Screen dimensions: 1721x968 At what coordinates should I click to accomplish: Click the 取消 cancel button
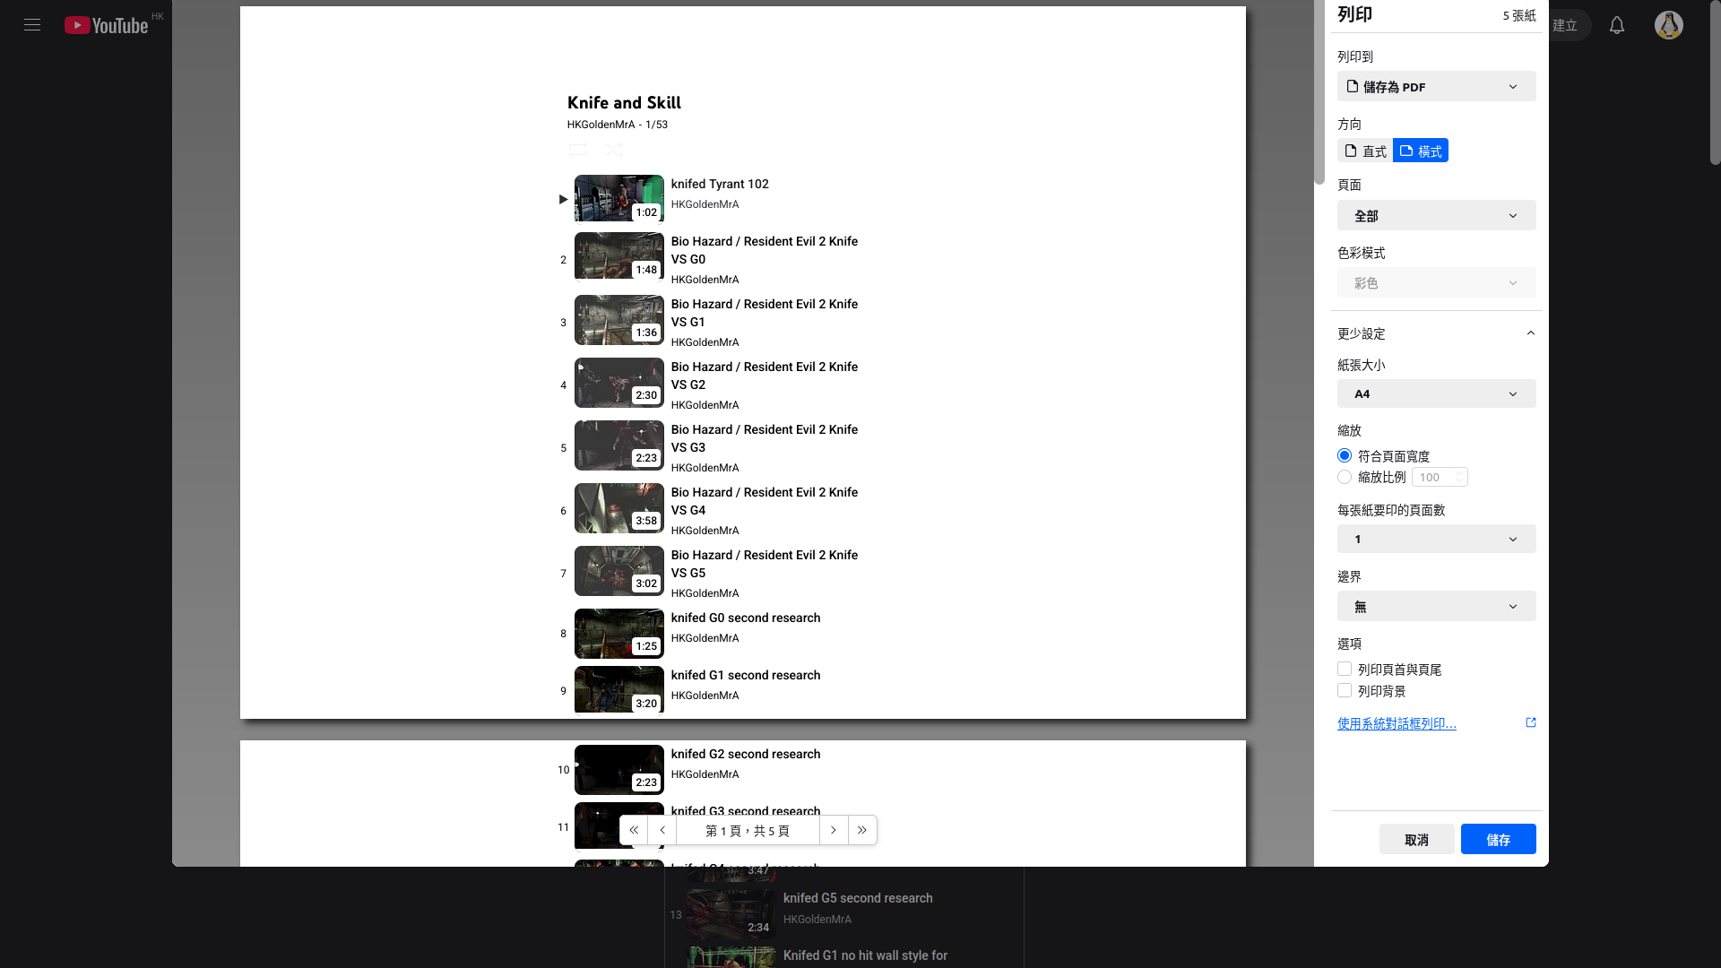[1417, 839]
